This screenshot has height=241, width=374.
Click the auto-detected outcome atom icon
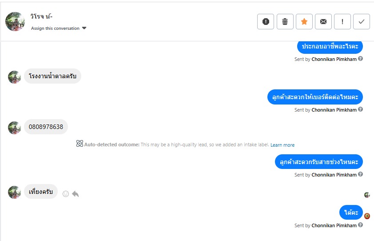(80, 144)
